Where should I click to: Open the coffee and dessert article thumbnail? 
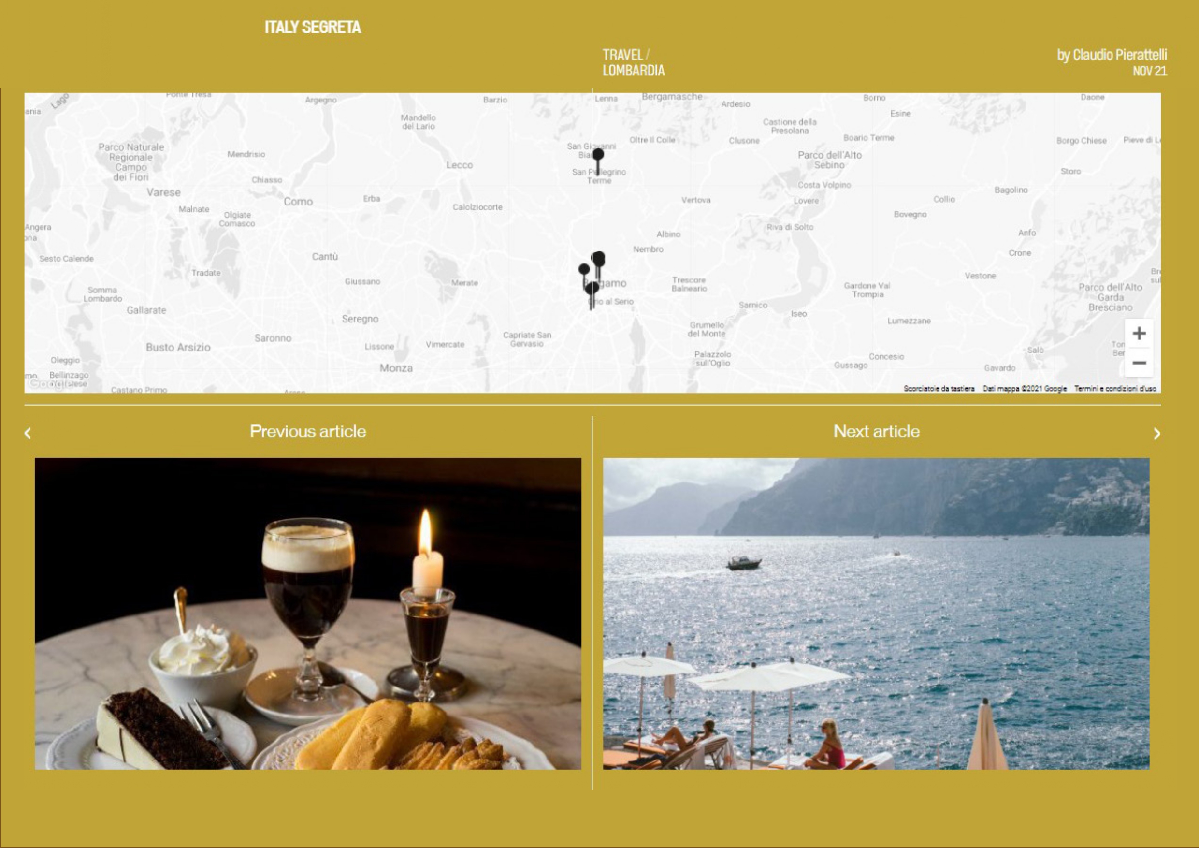coord(307,614)
